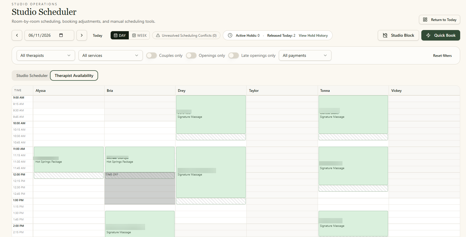Toggle the Openings only switch
Viewport: 466px width, 237px height.
click(191, 55)
